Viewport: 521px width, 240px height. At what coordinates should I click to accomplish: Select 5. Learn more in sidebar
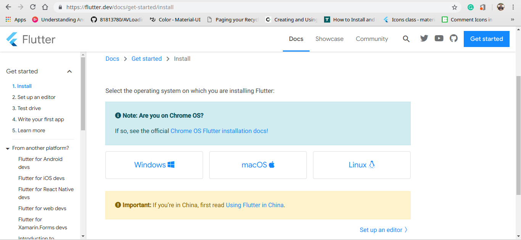click(x=29, y=131)
